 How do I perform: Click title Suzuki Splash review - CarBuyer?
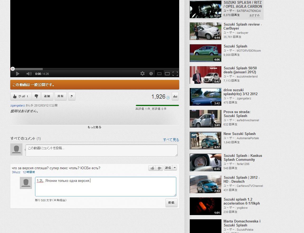coord(243,26)
